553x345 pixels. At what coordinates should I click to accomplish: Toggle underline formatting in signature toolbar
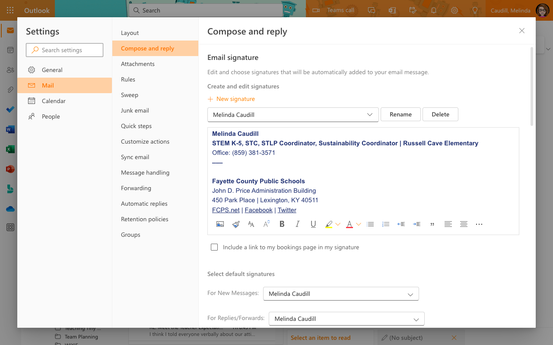click(x=313, y=224)
